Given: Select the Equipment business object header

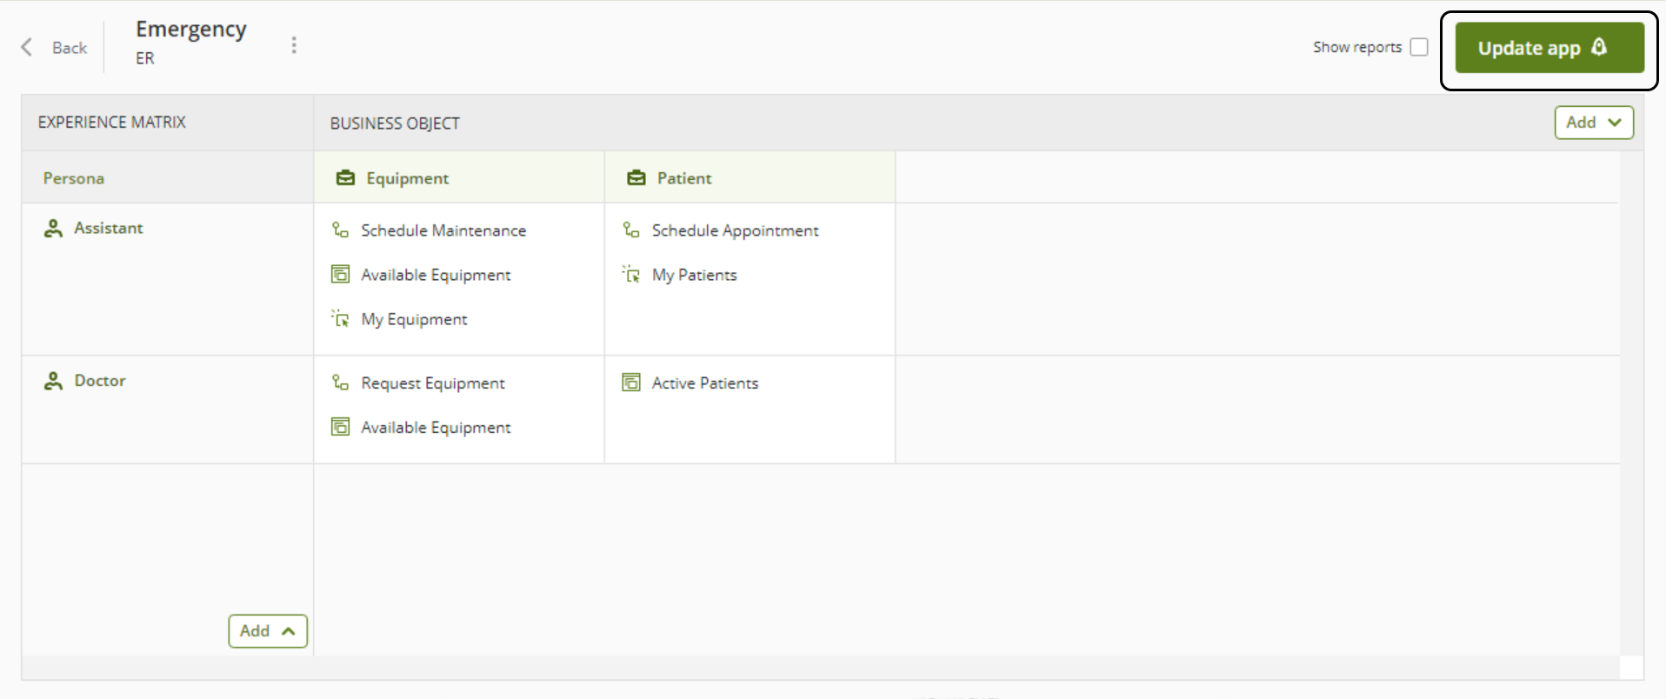Looking at the screenshot, I should pos(459,177).
